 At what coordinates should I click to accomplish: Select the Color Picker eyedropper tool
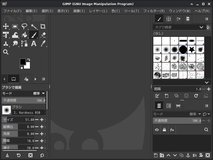pos(43,44)
